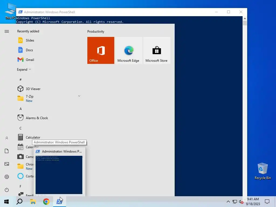Click the '#' letter group header
Image resolution: width=276 pixels, height=207 pixels.
20,80
